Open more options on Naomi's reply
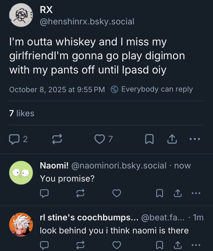 coord(196,193)
